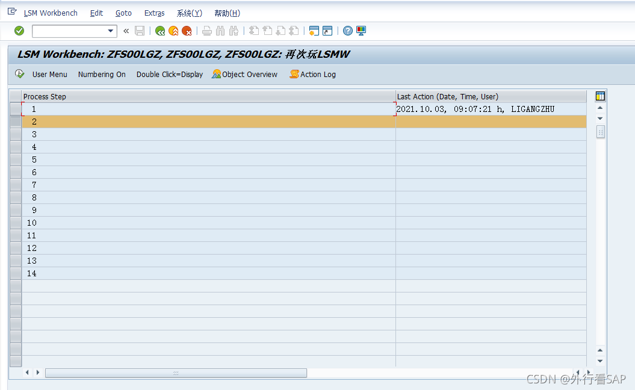
Task: Click the Save diskette icon
Action: tap(140, 31)
